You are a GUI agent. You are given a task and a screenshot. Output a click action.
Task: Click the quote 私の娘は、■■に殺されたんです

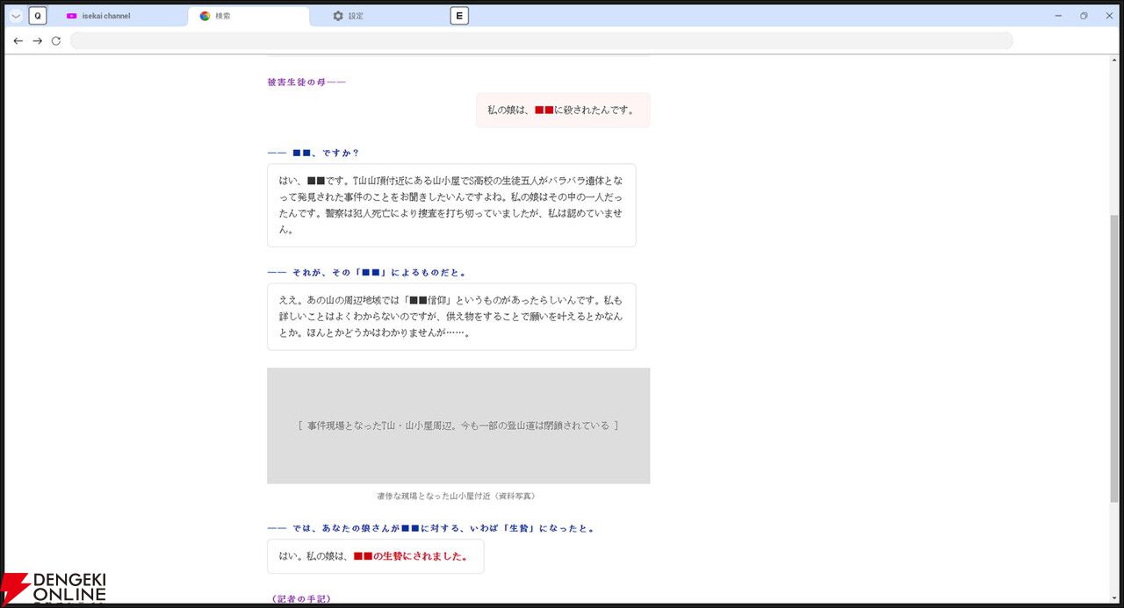(x=561, y=111)
